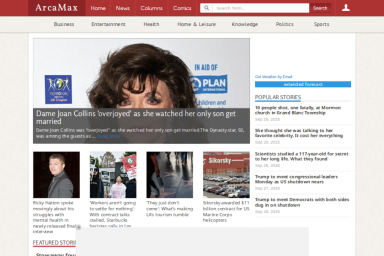
Task: Select the Politics category
Action: click(284, 24)
